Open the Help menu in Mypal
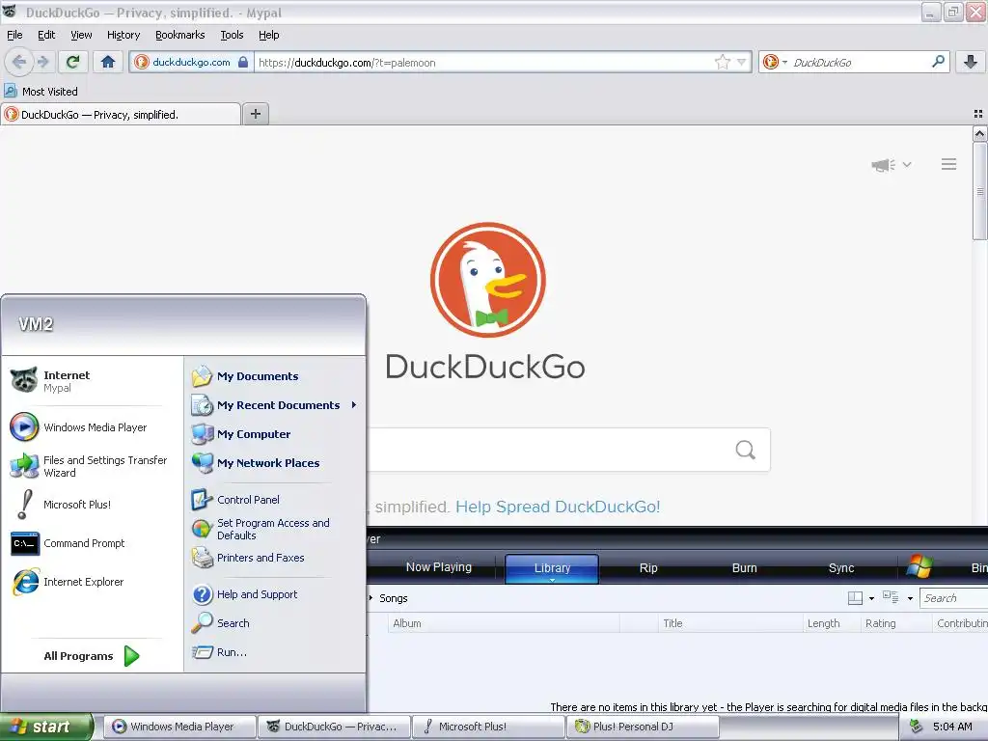This screenshot has height=741, width=988. (x=269, y=35)
